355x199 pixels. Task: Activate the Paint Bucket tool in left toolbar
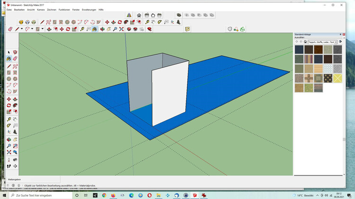click(x=9, y=59)
